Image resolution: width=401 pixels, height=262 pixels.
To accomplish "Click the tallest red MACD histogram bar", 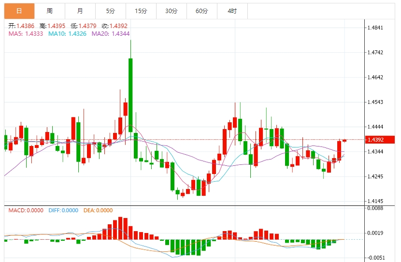I will point(120,228).
